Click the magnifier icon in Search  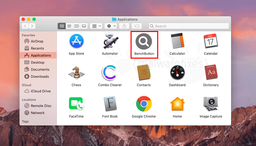coord(152,26)
